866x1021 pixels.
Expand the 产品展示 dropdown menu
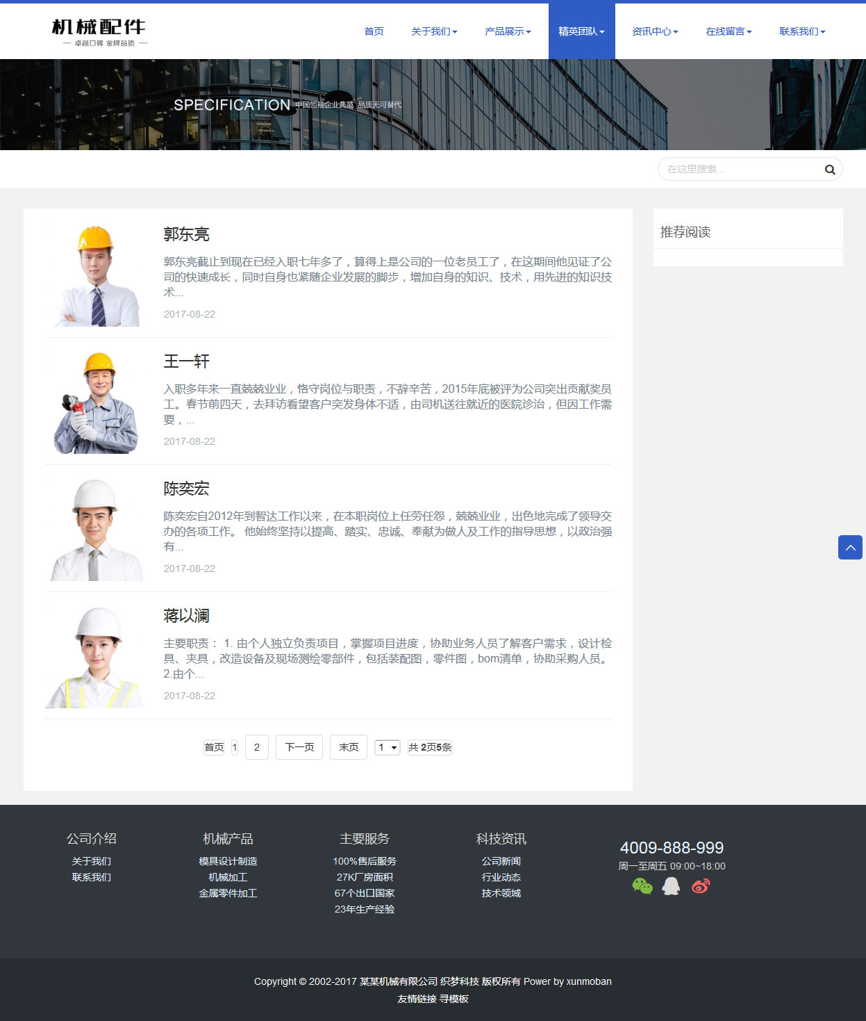point(508,31)
